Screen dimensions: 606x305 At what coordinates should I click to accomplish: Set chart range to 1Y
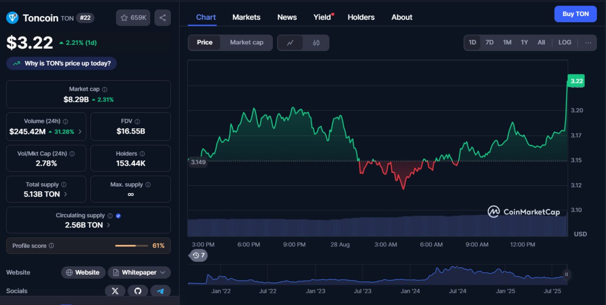coord(524,42)
